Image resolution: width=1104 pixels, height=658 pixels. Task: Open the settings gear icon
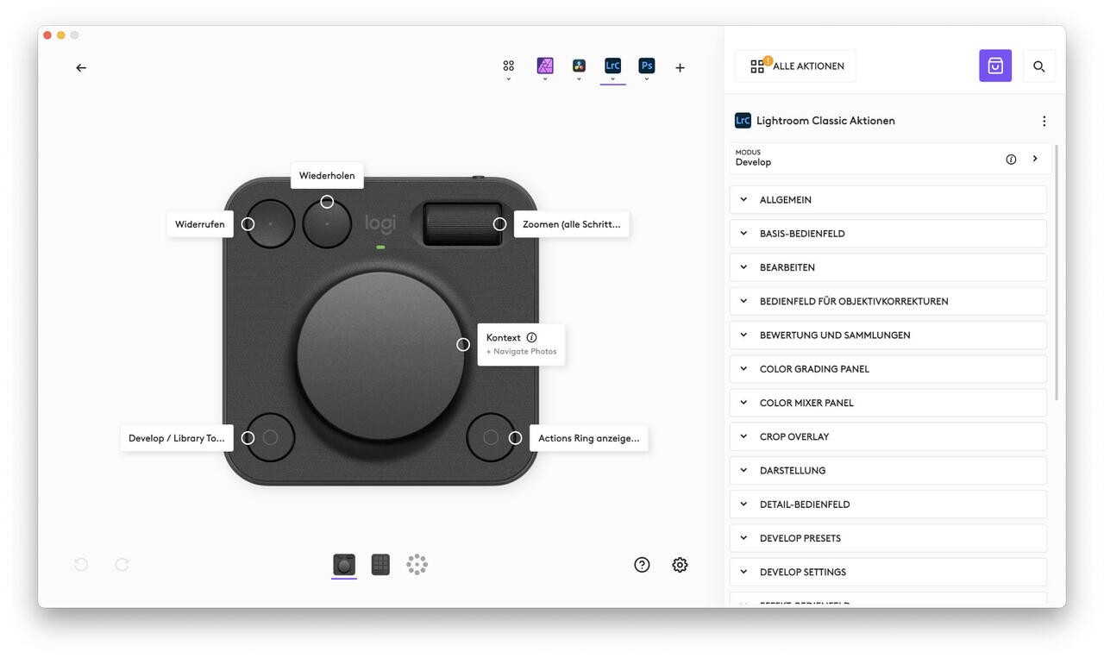click(x=680, y=565)
